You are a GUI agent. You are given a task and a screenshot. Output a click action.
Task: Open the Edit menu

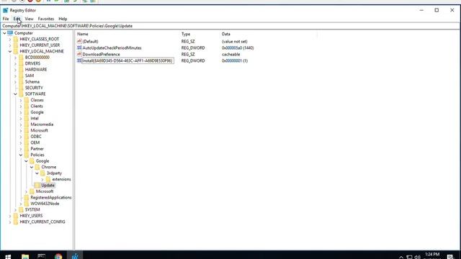click(17, 19)
